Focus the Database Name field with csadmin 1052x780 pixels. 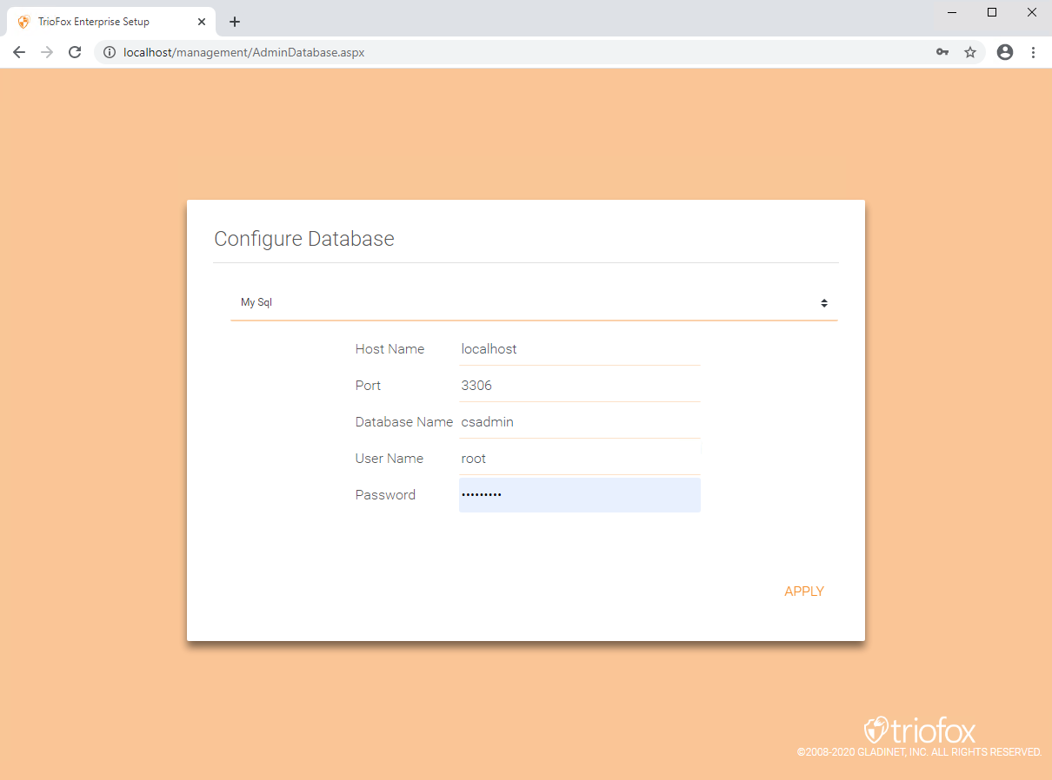[579, 422]
